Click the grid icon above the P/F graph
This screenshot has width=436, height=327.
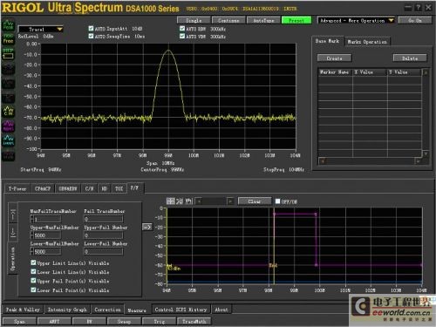coord(170,201)
